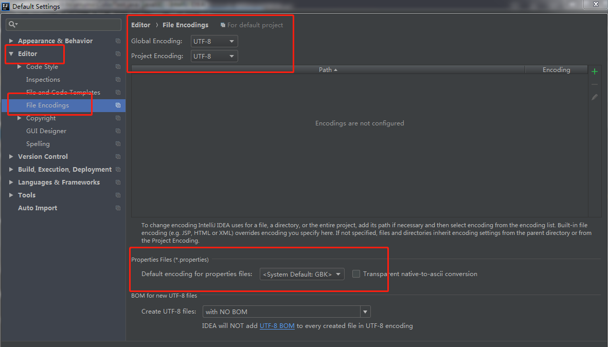Click the IntelliJ IDEA icon in the title bar
The height and width of the screenshot is (347, 608).
tap(5, 6)
